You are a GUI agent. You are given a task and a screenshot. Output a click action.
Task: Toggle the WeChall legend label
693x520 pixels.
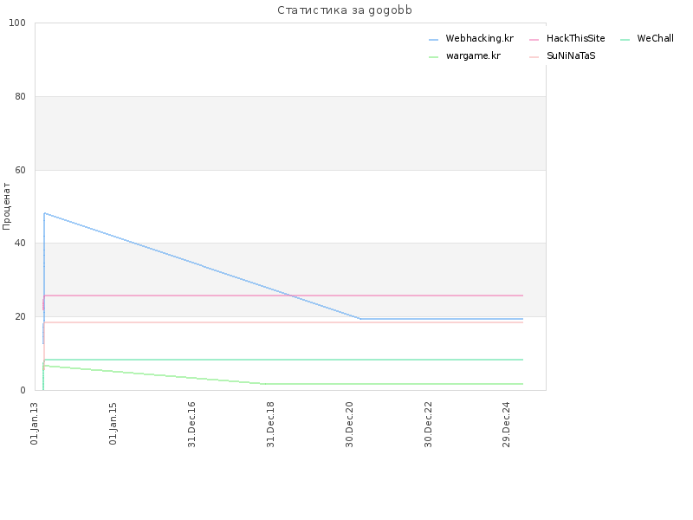(655, 38)
